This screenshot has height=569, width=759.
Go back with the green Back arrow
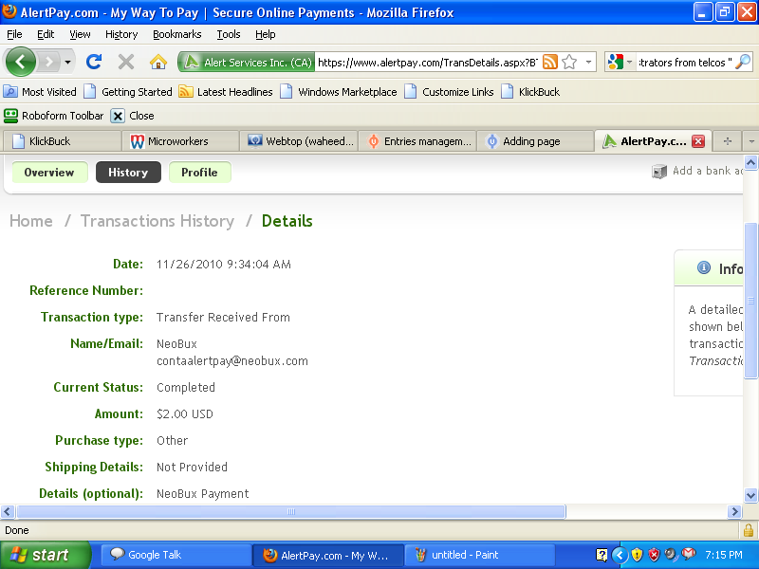click(20, 62)
